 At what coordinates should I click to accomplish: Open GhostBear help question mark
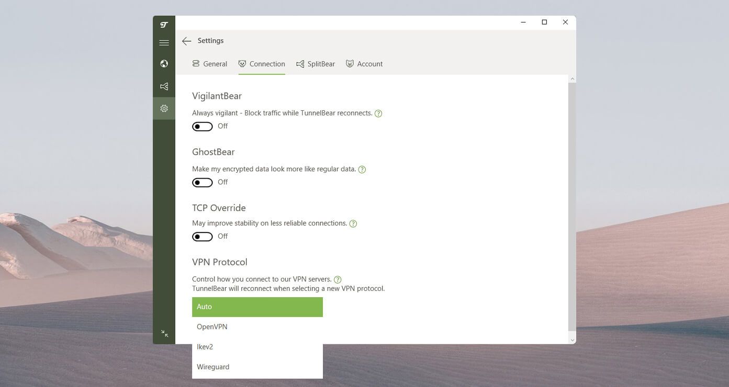click(x=362, y=169)
